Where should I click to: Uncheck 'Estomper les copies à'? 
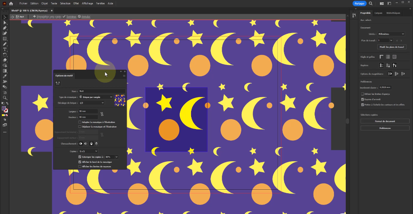coord(80,157)
